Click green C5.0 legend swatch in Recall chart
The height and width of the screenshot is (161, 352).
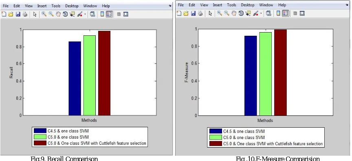[40, 137]
